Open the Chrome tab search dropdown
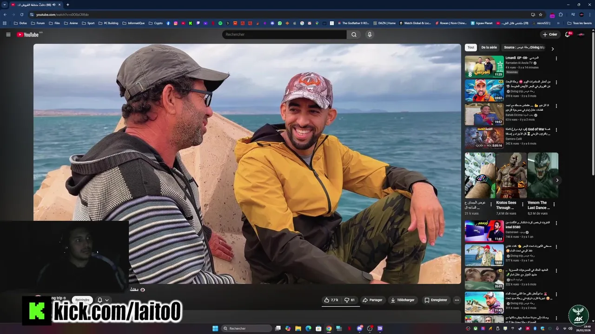This screenshot has height=334, width=595. tap(5, 5)
